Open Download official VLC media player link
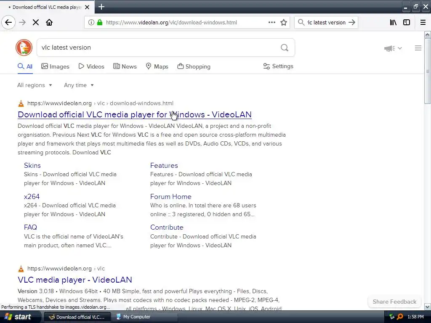431x323 pixels. click(135, 114)
